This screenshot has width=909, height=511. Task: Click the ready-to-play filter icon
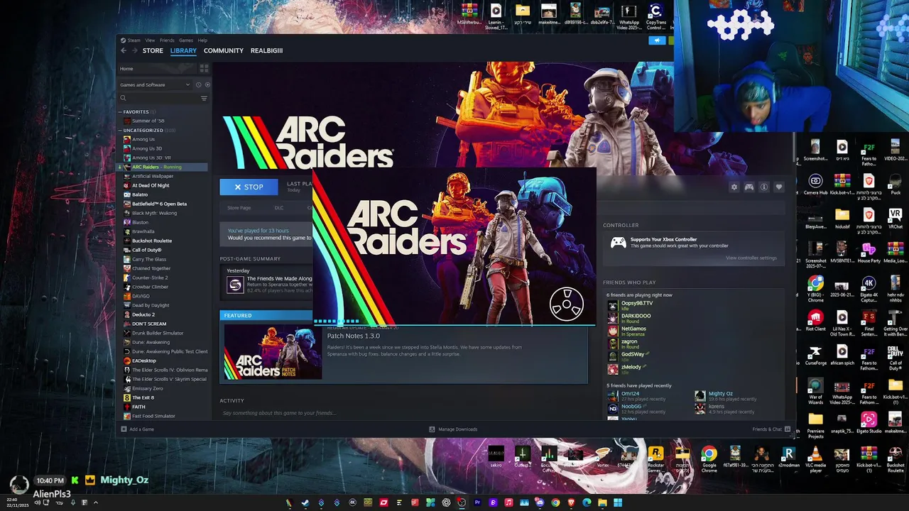[207, 84]
